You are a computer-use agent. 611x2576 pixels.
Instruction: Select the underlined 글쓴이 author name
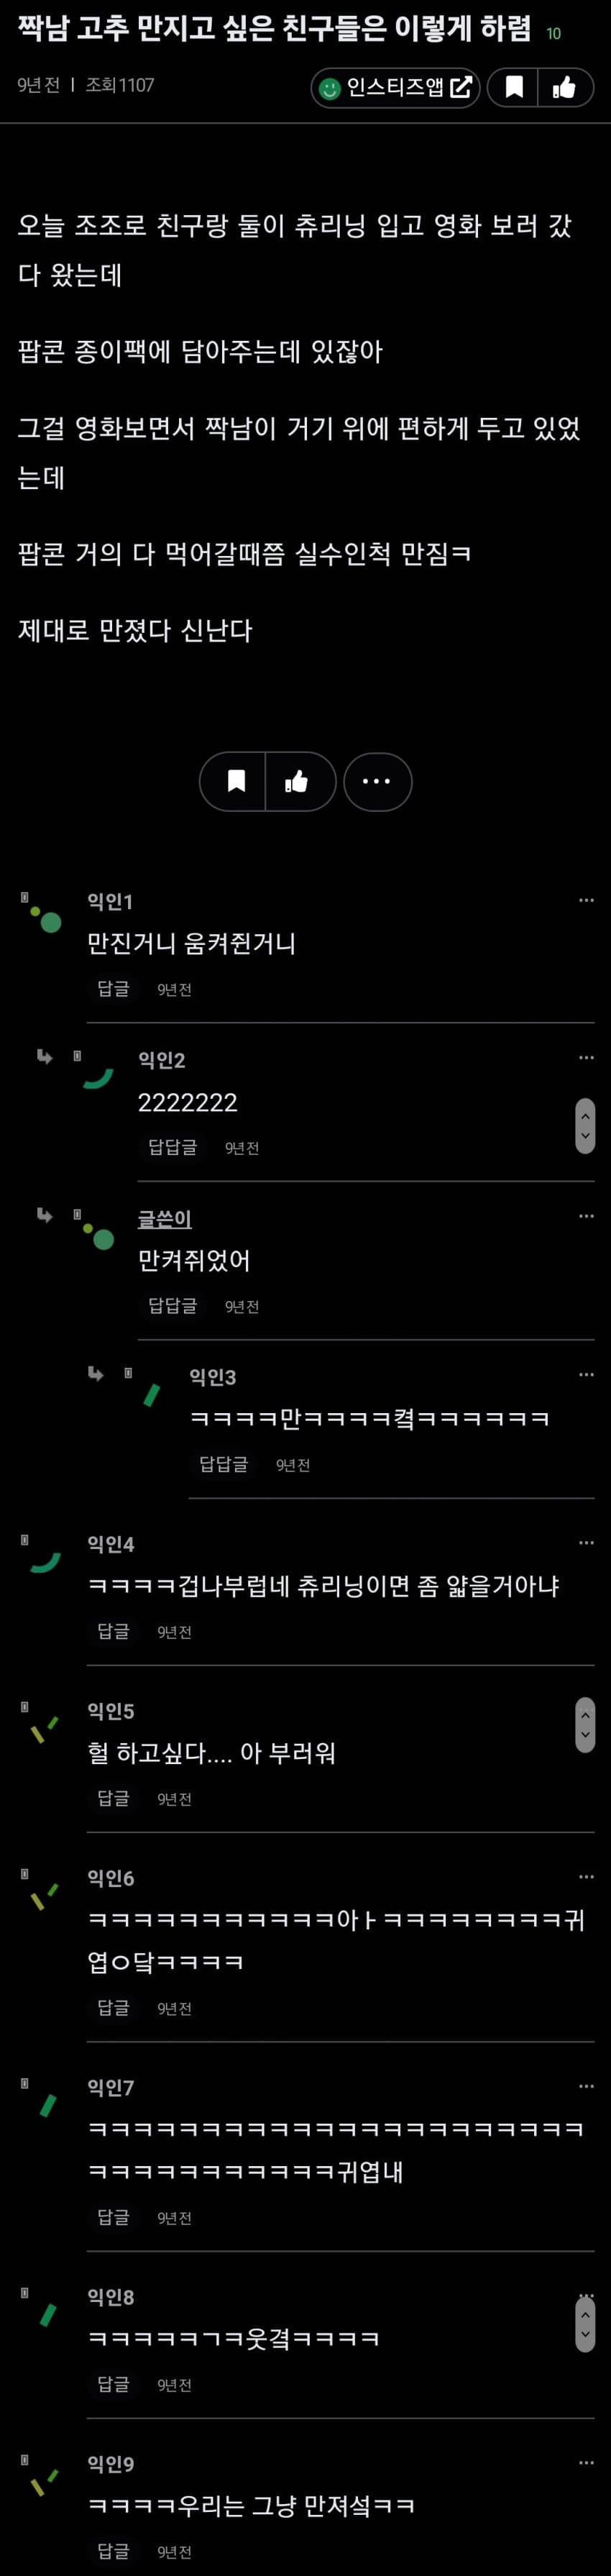164,1218
